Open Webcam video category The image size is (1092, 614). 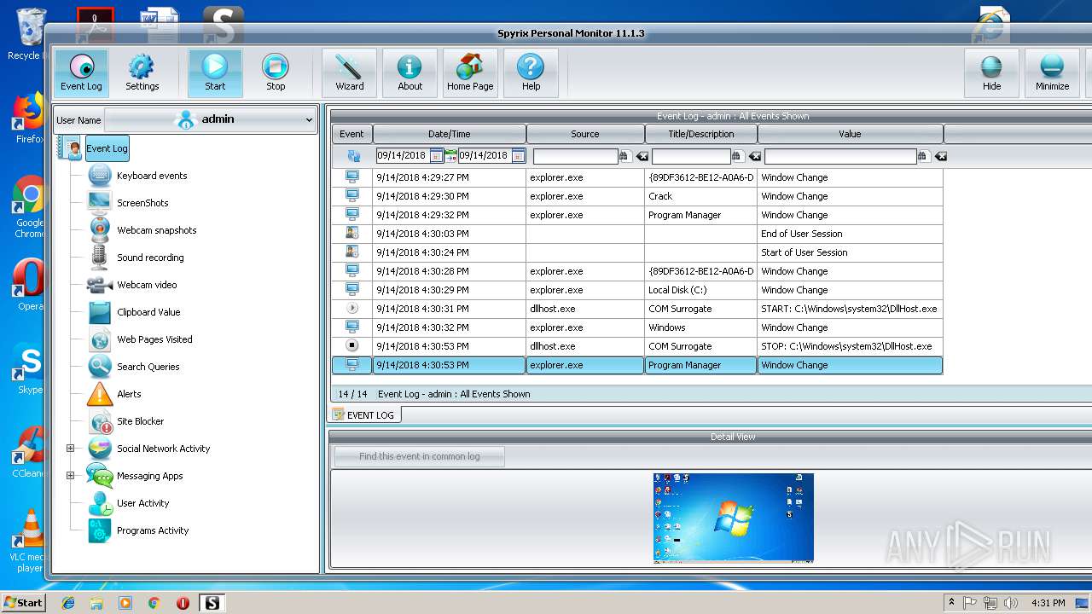[147, 285]
